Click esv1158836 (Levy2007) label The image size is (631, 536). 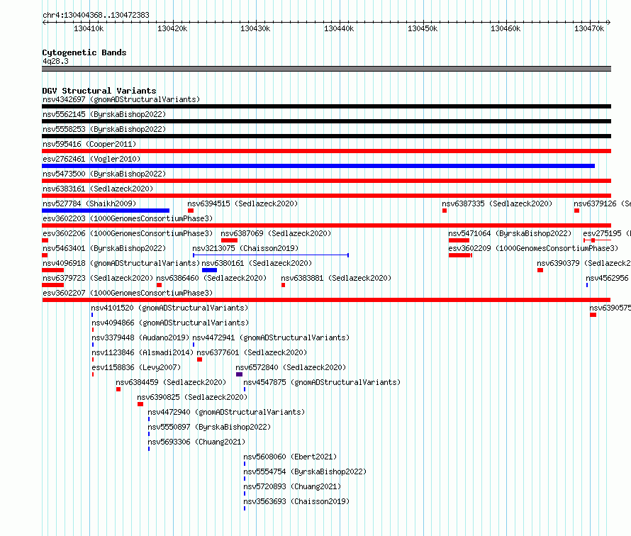(x=136, y=367)
